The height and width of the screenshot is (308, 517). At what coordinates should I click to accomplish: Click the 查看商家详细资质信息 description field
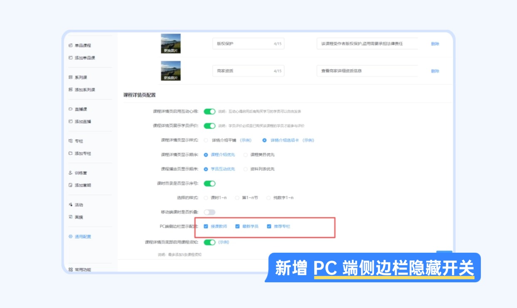point(367,71)
